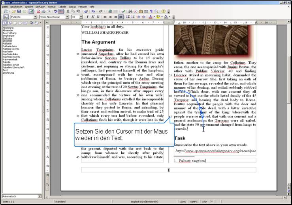
Task: Toggle Edit File mode button
Action: point(31,11)
